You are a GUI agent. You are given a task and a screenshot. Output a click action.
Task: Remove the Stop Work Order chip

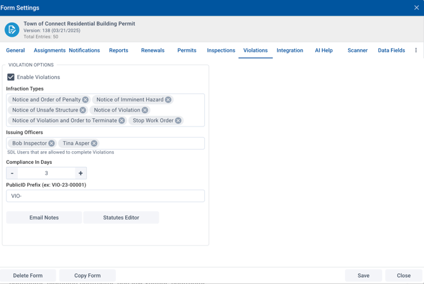pyautogui.click(x=178, y=120)
